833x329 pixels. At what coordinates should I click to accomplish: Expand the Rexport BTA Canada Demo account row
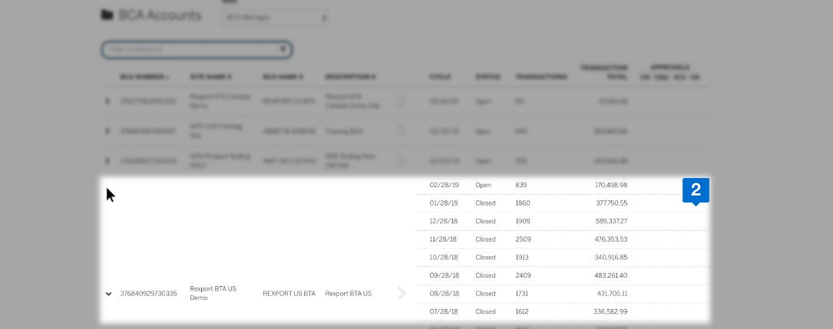tap(107, 101)
